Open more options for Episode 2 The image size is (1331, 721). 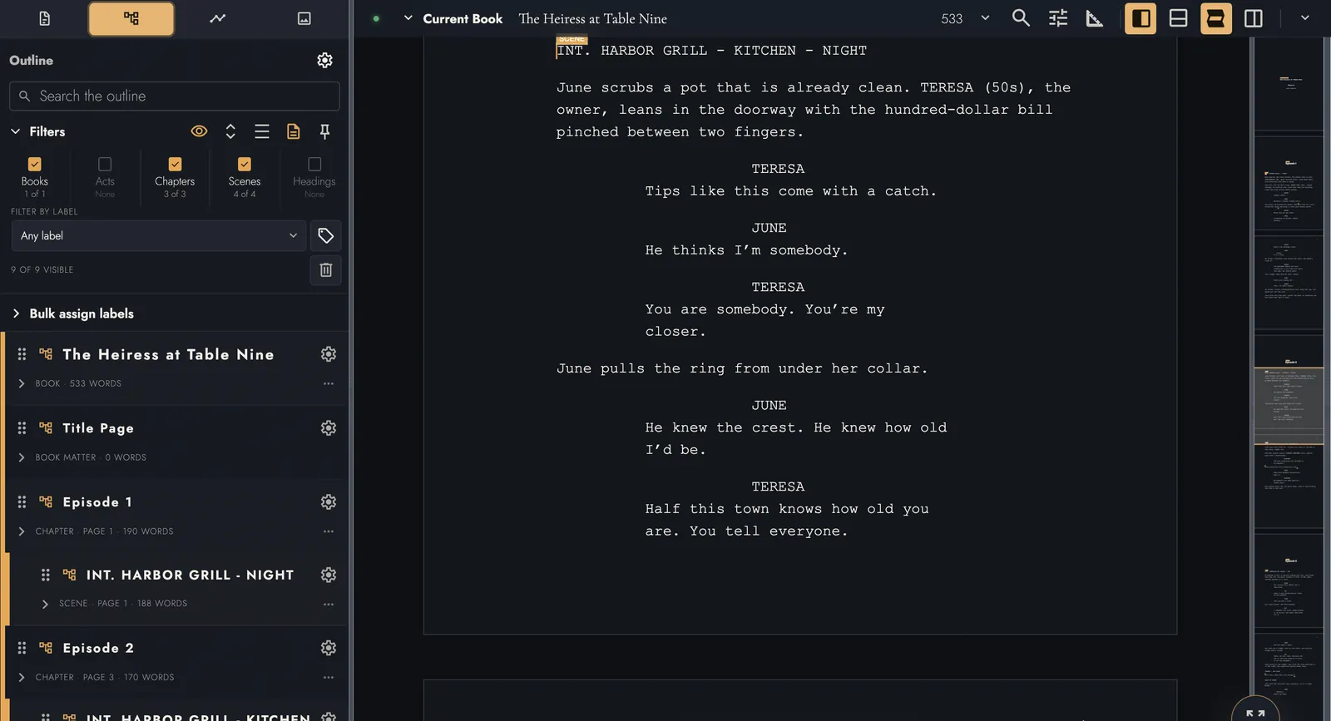point(329,678)
